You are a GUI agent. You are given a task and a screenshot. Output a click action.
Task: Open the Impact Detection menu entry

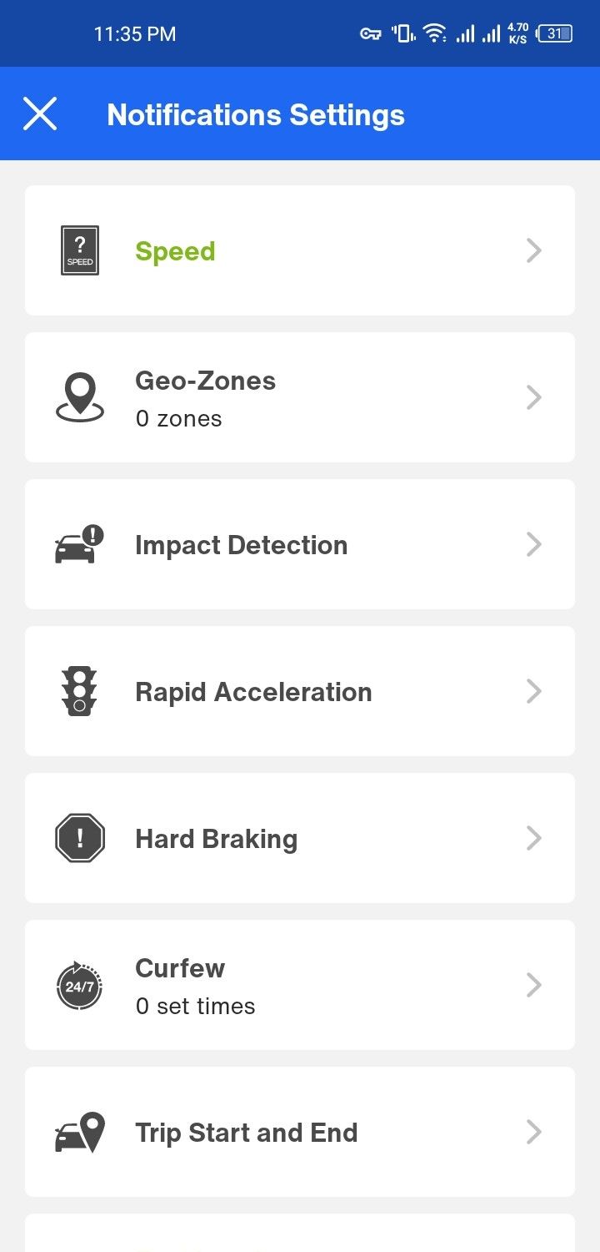coord(241,545)
